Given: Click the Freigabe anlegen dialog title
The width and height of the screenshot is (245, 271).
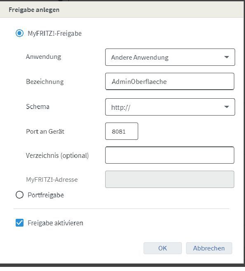Looking at the screenshot, I should [x=34, y=10].
